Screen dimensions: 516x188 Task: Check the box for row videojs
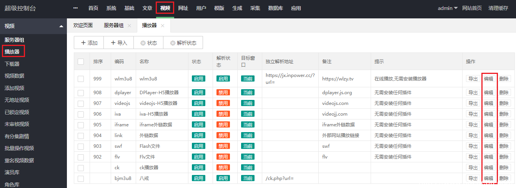(81, 103)
